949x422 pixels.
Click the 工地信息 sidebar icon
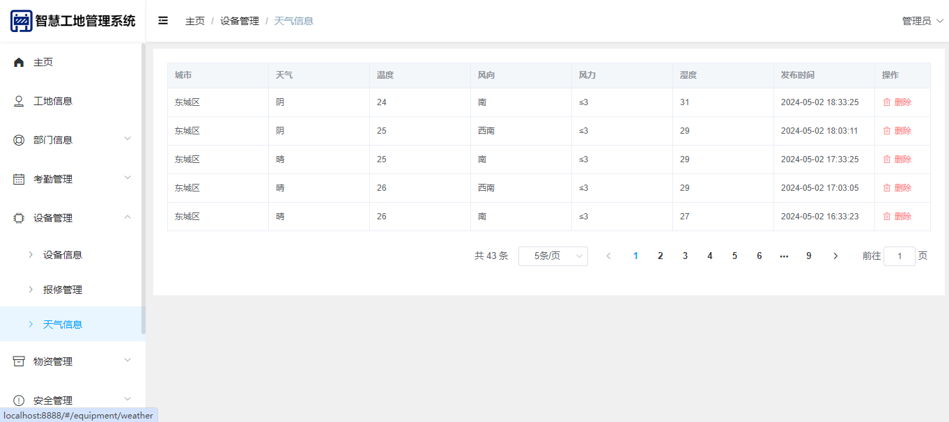pos(19,101)
